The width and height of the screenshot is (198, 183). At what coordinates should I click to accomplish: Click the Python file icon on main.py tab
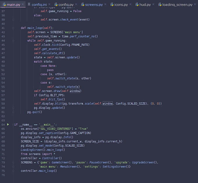pyautogui.click(x=4, y=5)
